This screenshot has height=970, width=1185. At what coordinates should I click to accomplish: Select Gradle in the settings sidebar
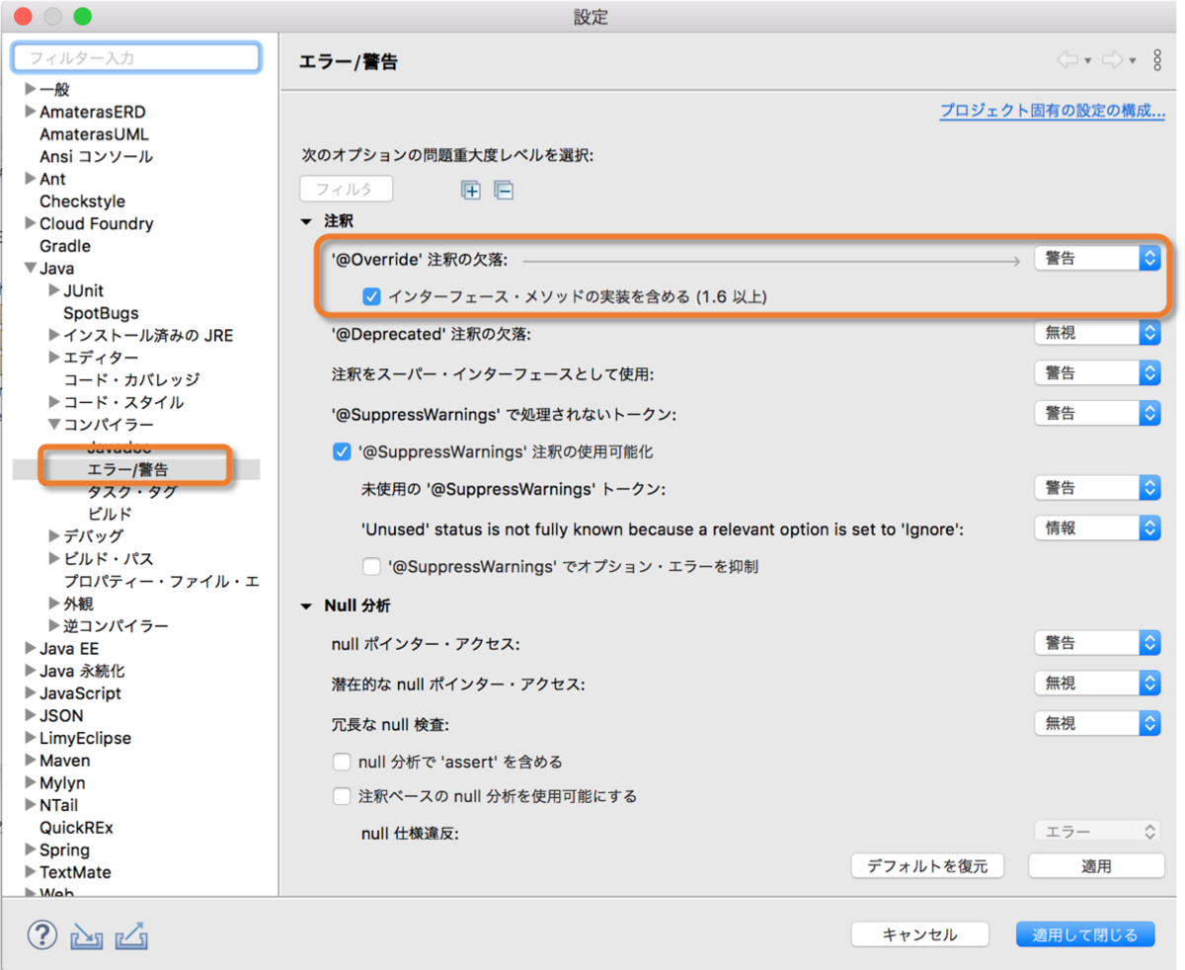65,246
